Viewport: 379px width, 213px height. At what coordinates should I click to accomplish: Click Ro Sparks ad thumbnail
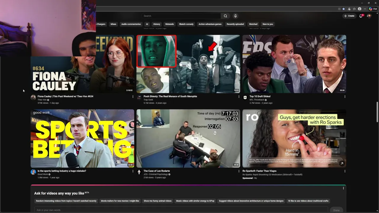click(294, 138)
